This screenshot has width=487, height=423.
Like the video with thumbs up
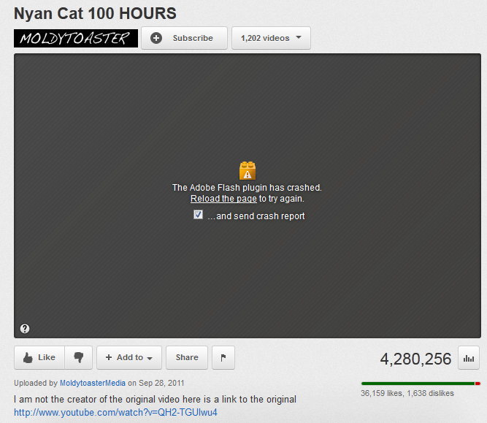(x=39, y=357)
